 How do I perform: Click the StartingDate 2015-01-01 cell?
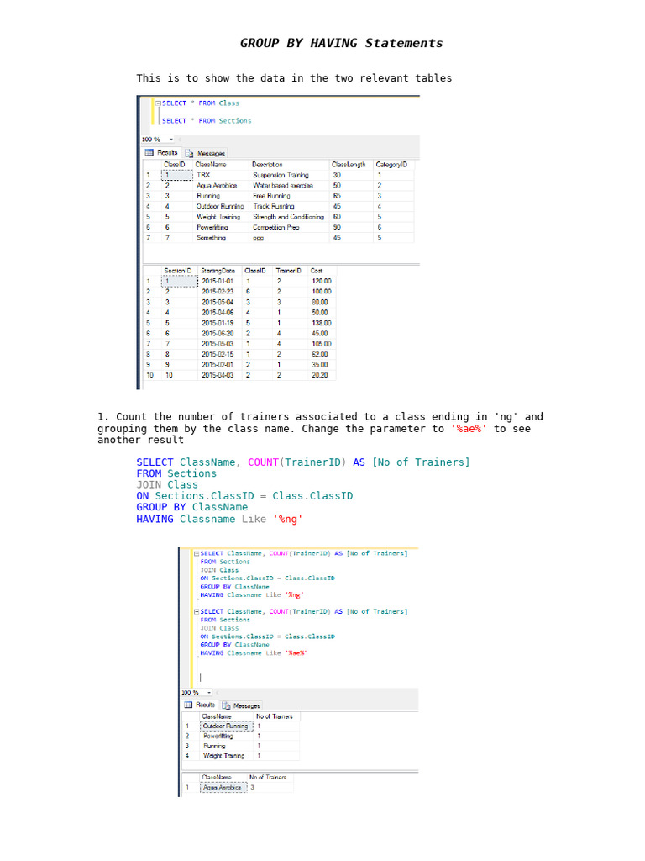(218, 281)
